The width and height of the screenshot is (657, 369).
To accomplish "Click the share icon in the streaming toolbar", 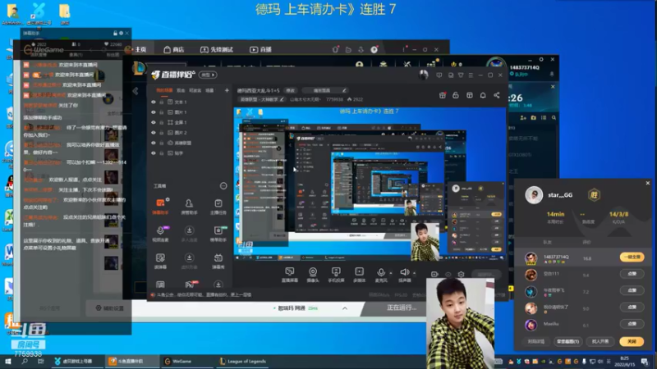I will 497,95.
